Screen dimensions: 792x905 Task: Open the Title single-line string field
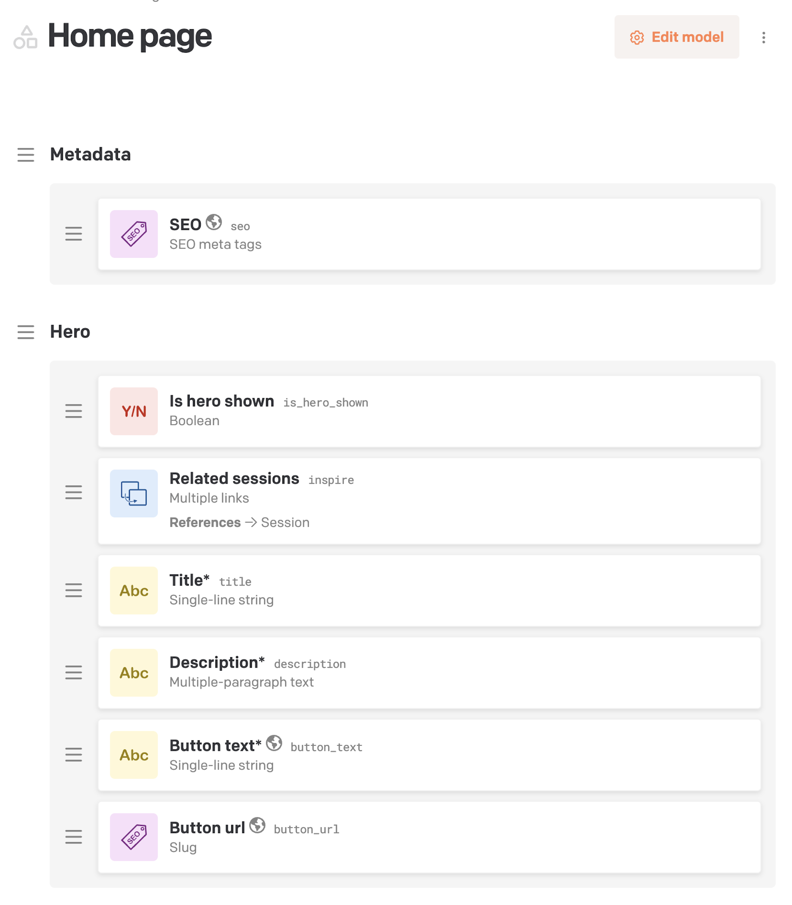point(429,590)
